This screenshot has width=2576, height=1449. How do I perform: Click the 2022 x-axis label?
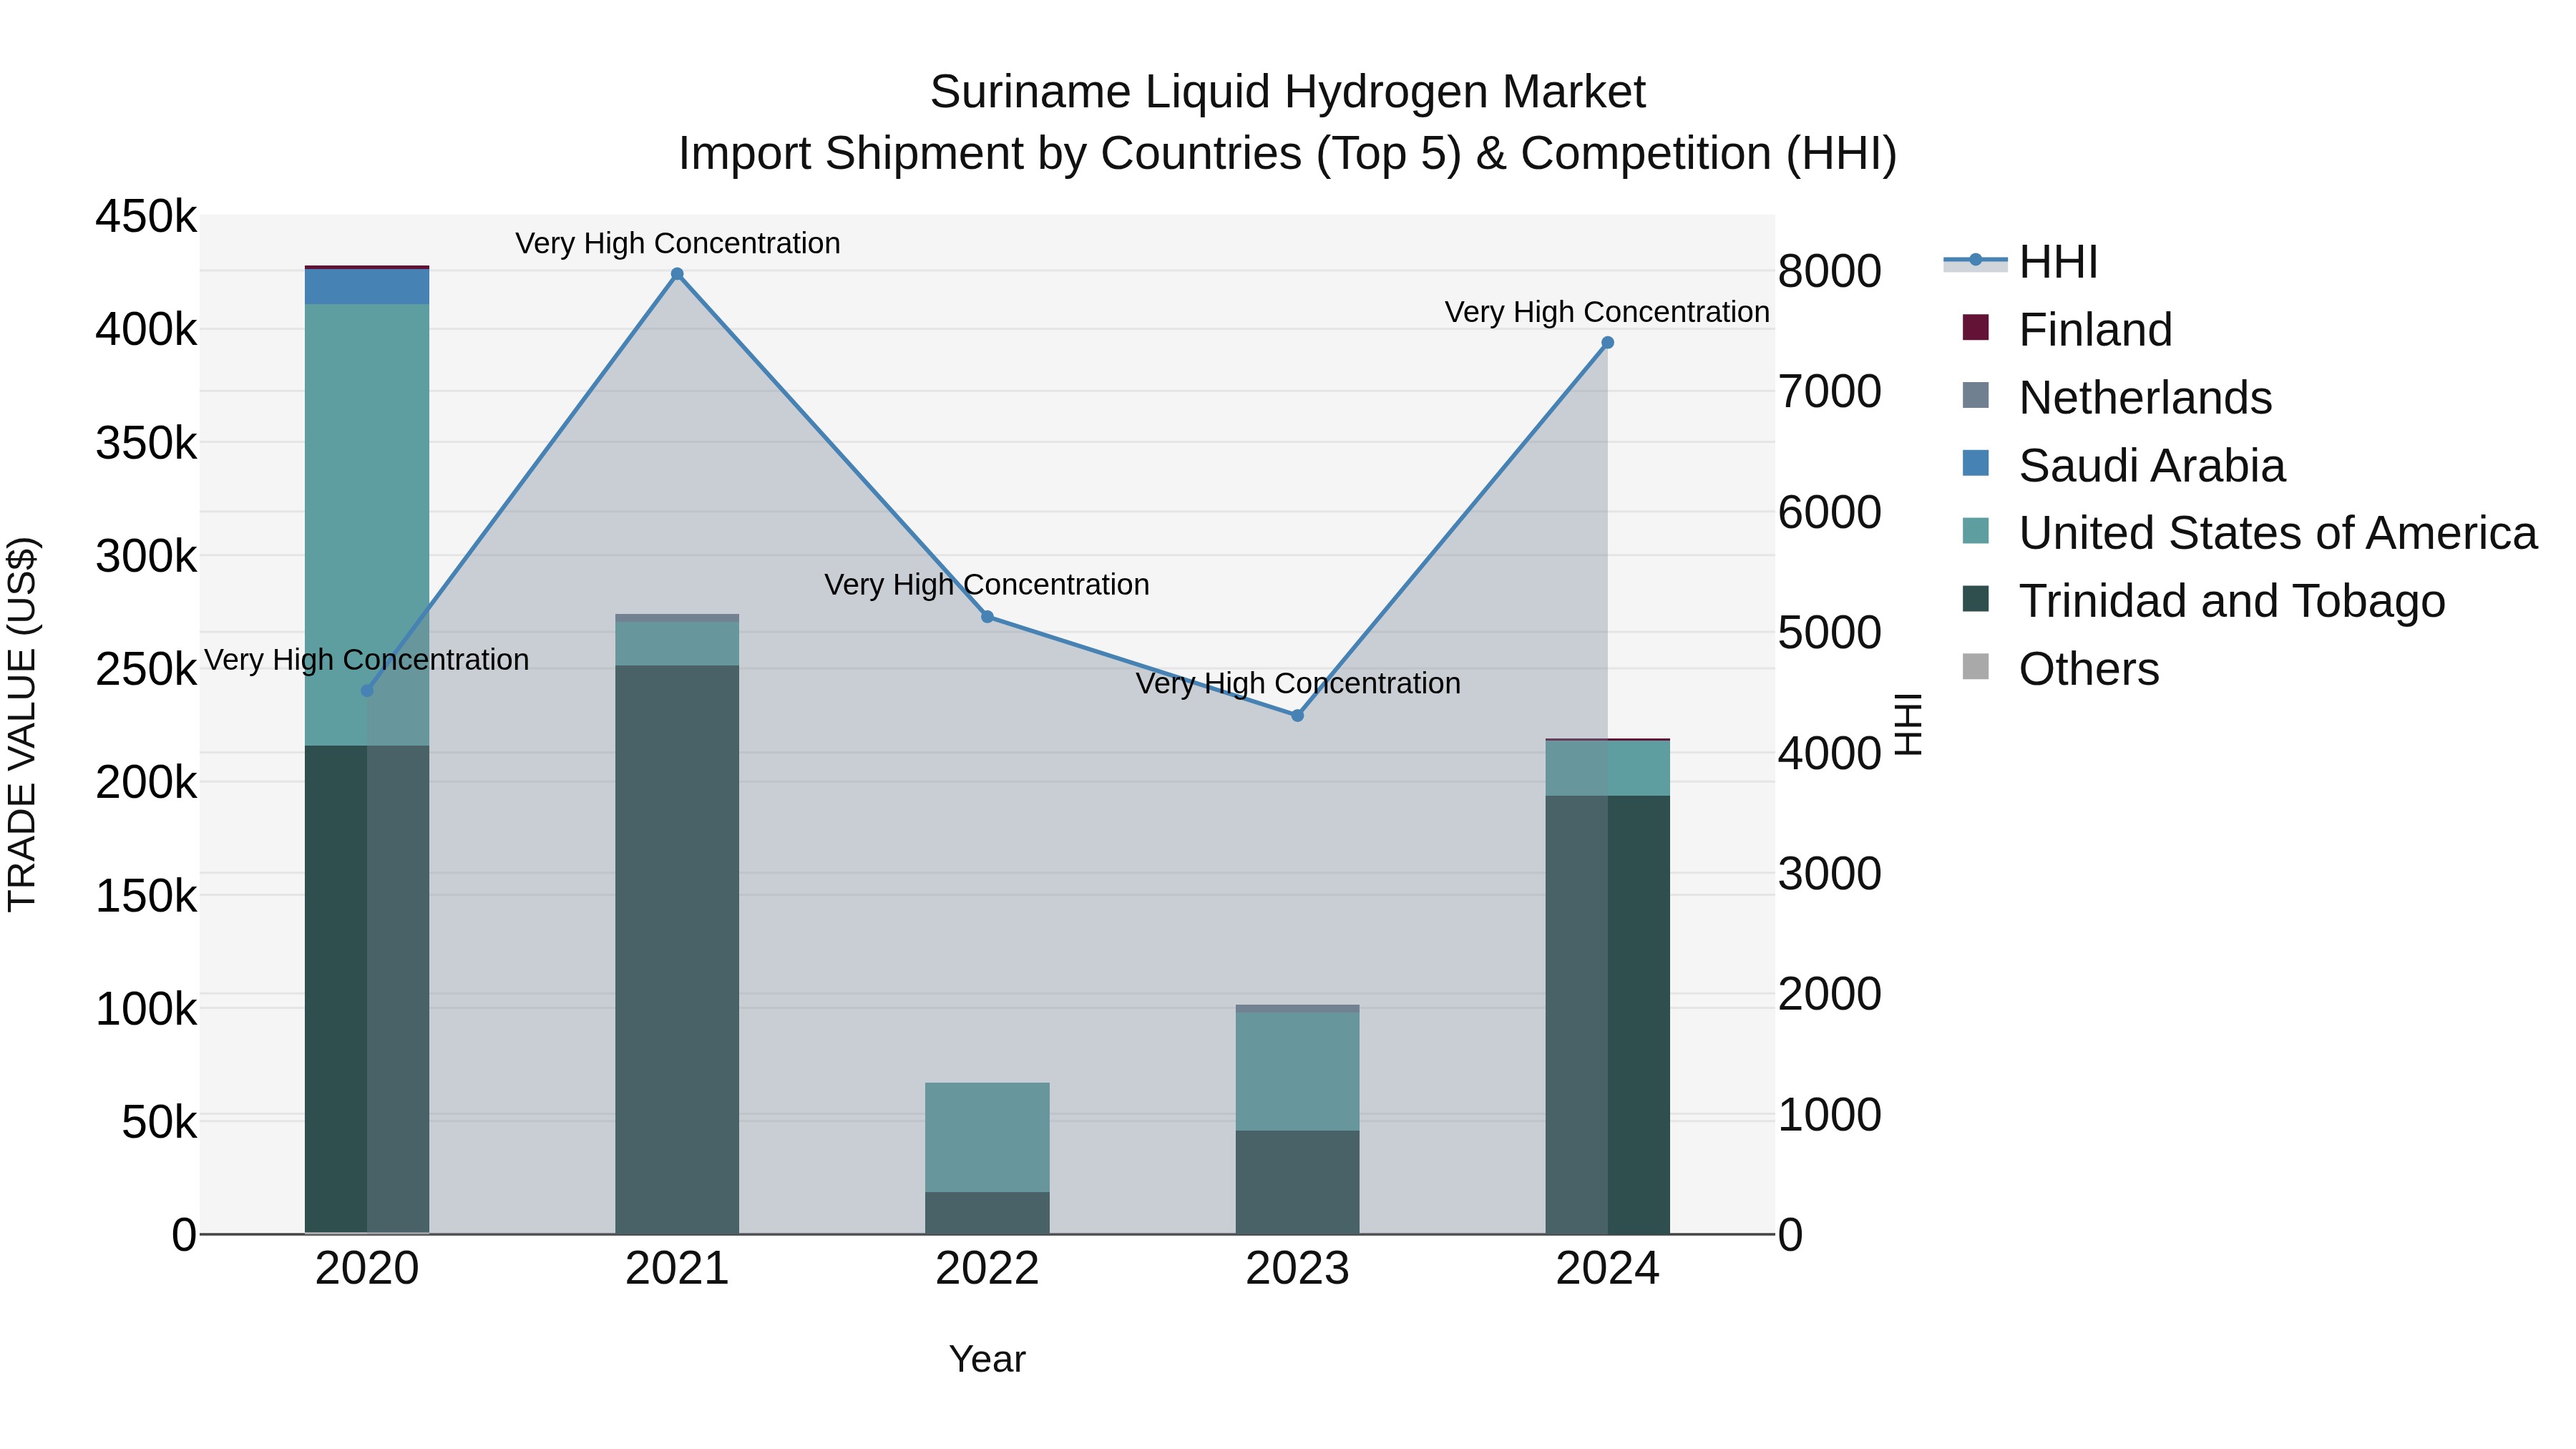pyautogui.click(x=987, y=1269)
